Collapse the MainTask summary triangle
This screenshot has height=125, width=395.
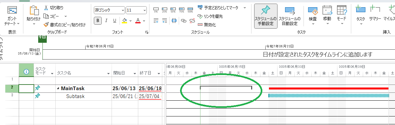coord(58,88)
